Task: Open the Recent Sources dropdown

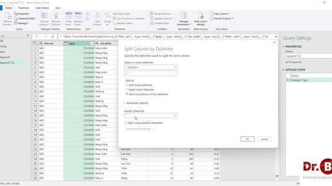Action: coord(222,19)
